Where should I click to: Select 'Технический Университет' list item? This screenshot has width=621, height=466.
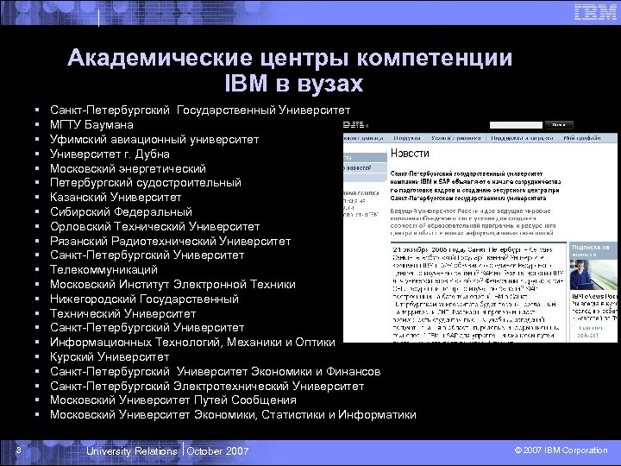pos(122,313)
